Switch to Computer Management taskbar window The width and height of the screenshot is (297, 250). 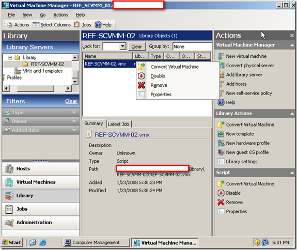pyautogui.click(x=96, y=242)
